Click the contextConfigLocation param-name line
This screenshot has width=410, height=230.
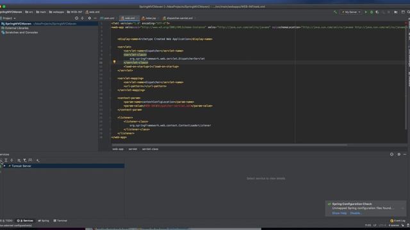coord(159,102)
